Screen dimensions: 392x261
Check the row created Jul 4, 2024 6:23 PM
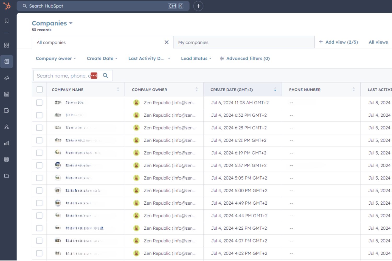tap(39, 128)
